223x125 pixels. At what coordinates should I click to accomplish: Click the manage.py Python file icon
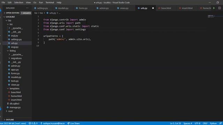(x=8, y=107)
